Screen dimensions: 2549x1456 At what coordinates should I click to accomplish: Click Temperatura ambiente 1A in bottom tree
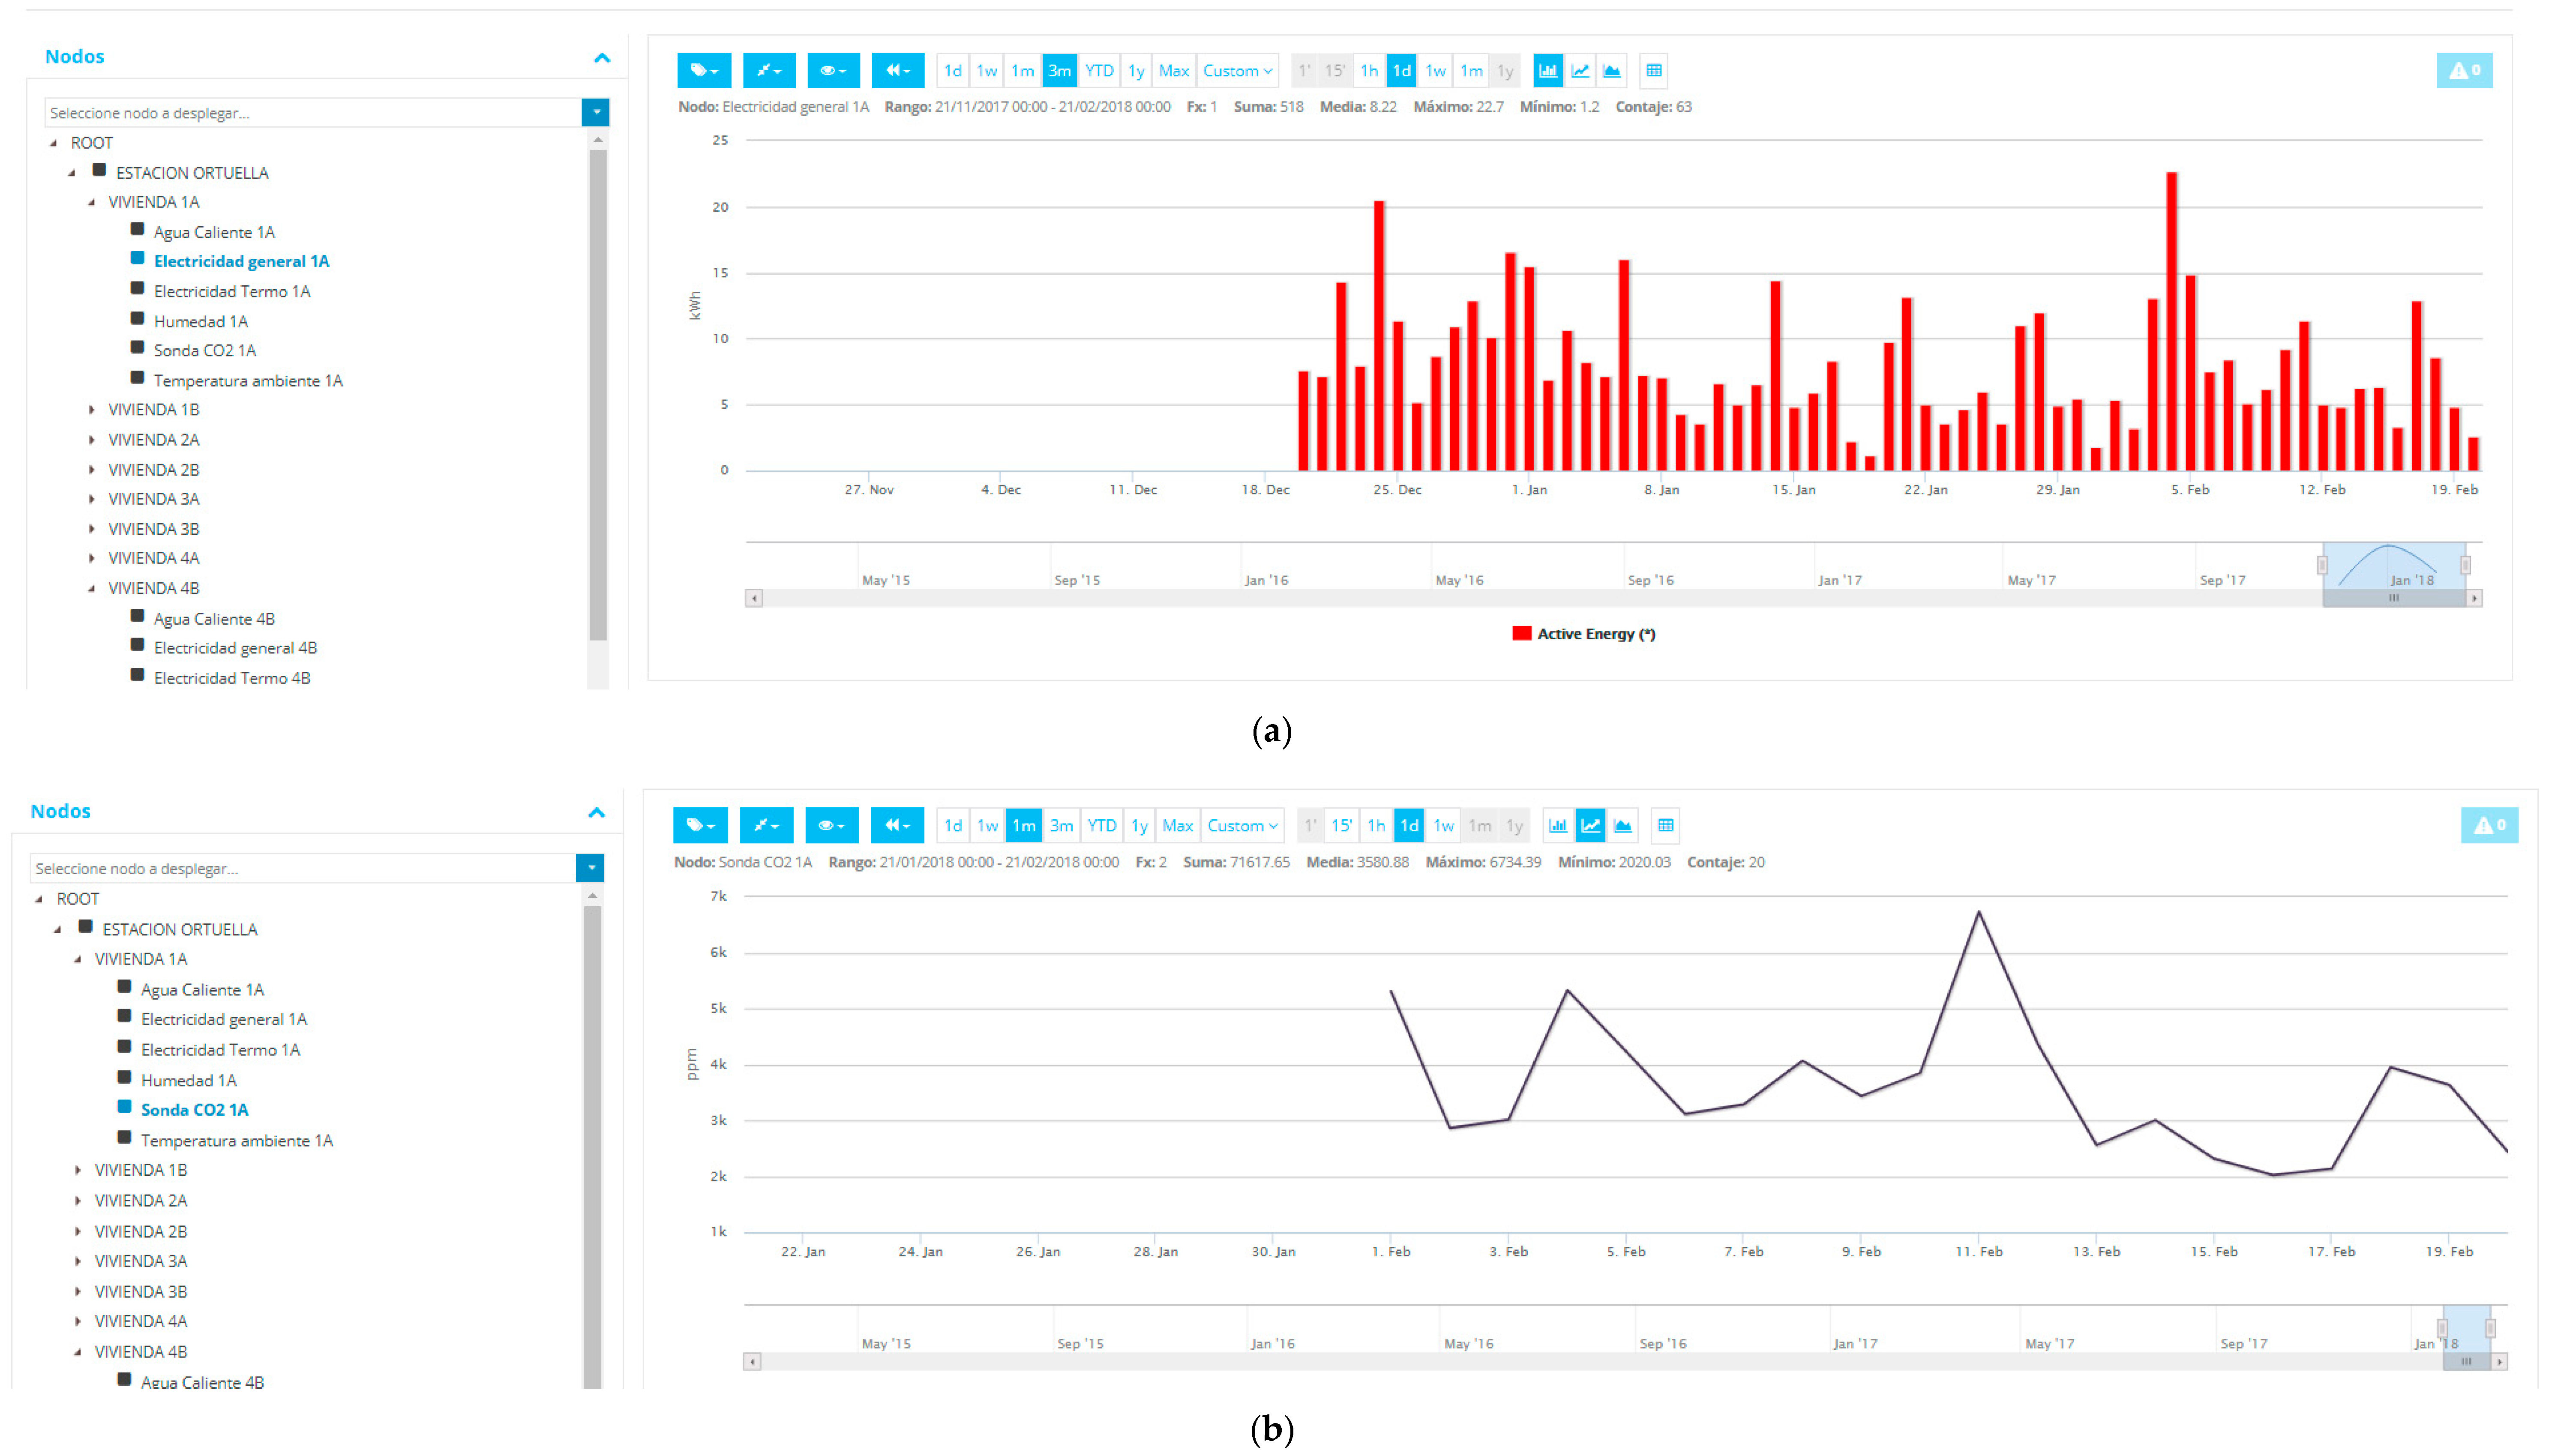click(x=236, y=1140)
